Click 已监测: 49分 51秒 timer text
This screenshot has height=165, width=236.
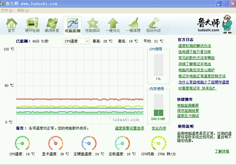click(x=32, y=41)
